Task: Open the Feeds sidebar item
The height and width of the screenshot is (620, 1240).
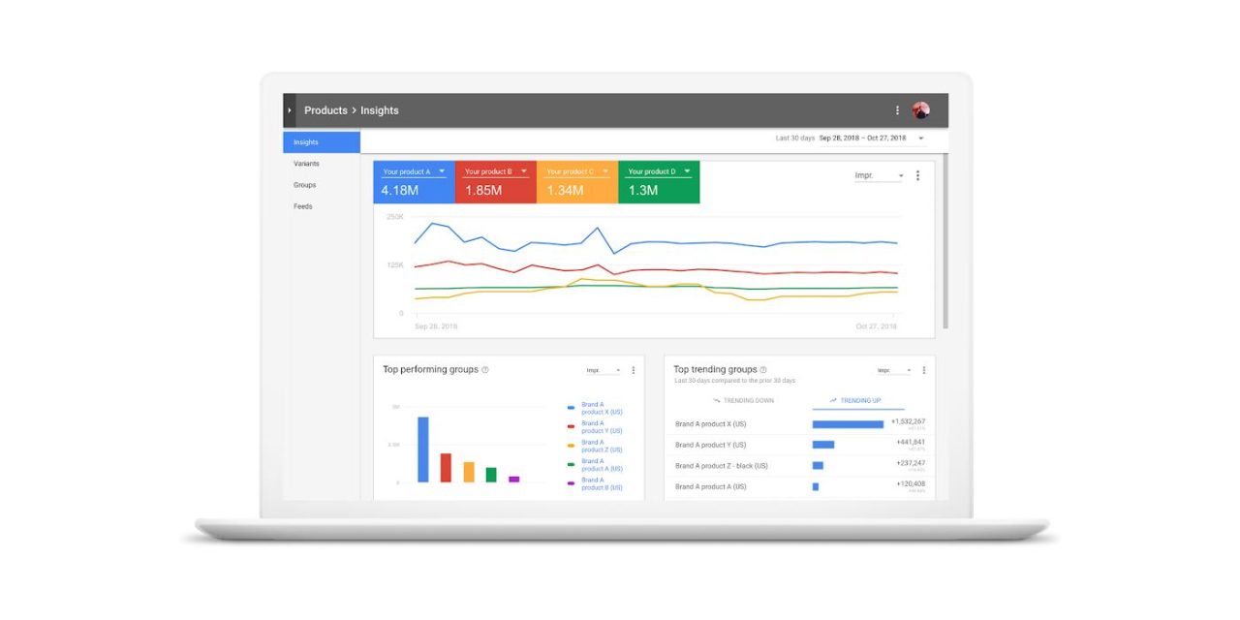Action: (303, 206)
